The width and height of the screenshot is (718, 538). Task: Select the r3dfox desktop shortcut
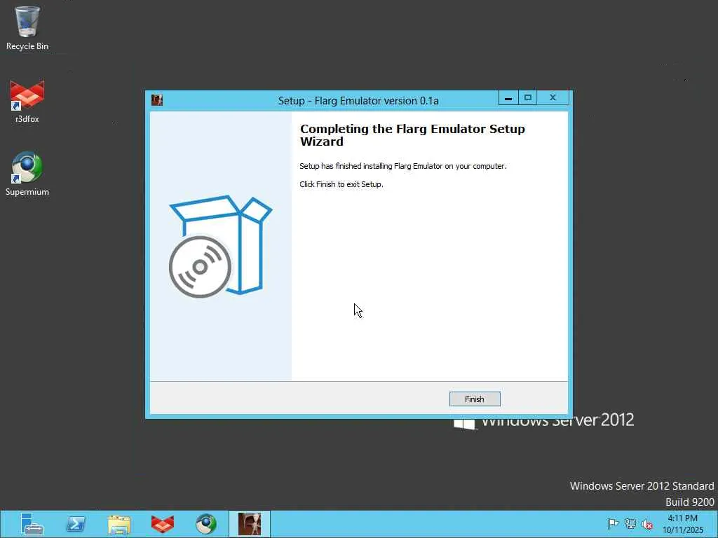pos(27,102)
